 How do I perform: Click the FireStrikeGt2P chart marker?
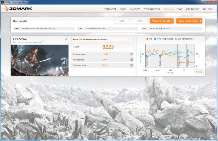pos(160,60)
